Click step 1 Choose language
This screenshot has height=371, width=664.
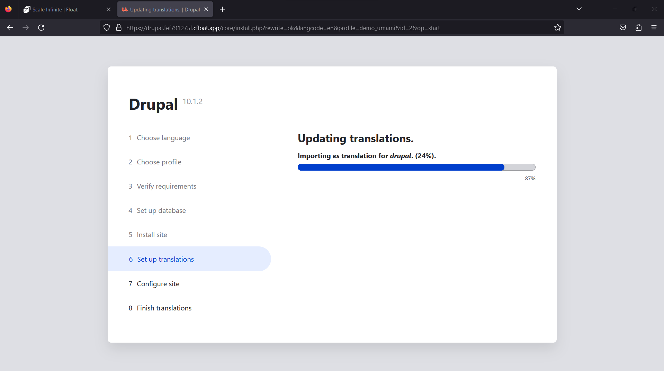[159, 138]
